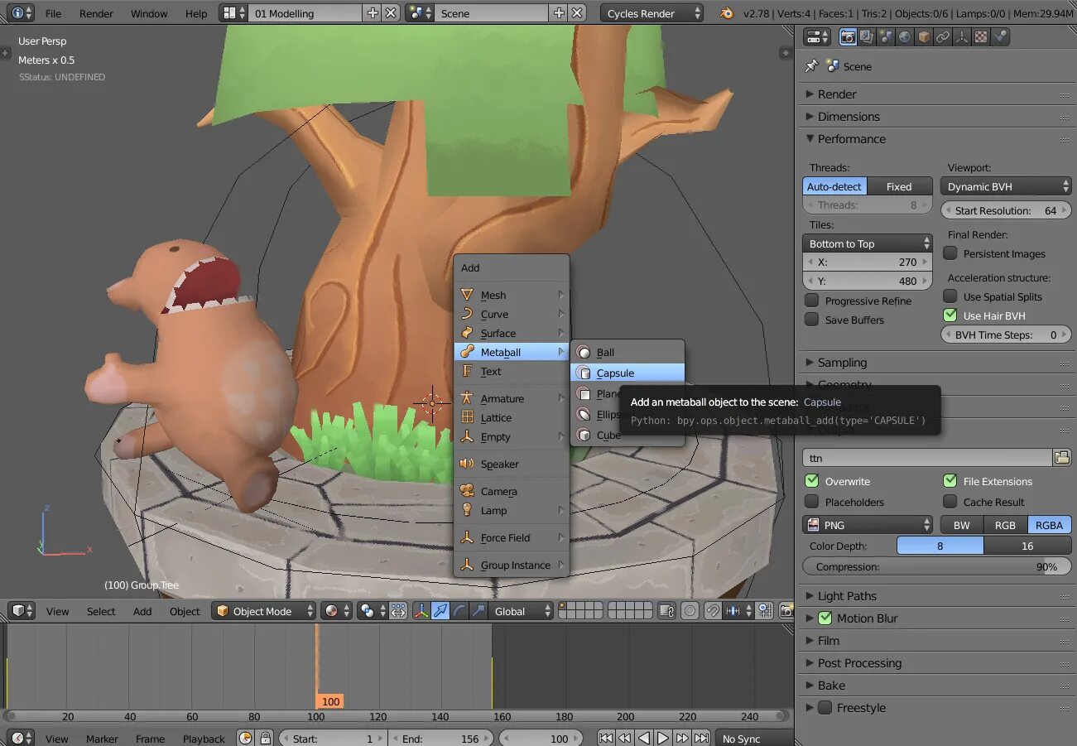
Task: Open the World properties globe tab
Action: point(905,36)
